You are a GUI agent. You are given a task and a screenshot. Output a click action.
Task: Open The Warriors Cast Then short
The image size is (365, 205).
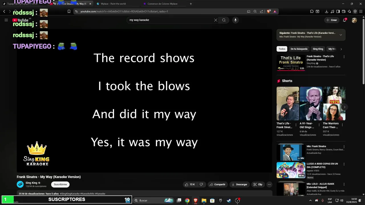click(334, 103)
